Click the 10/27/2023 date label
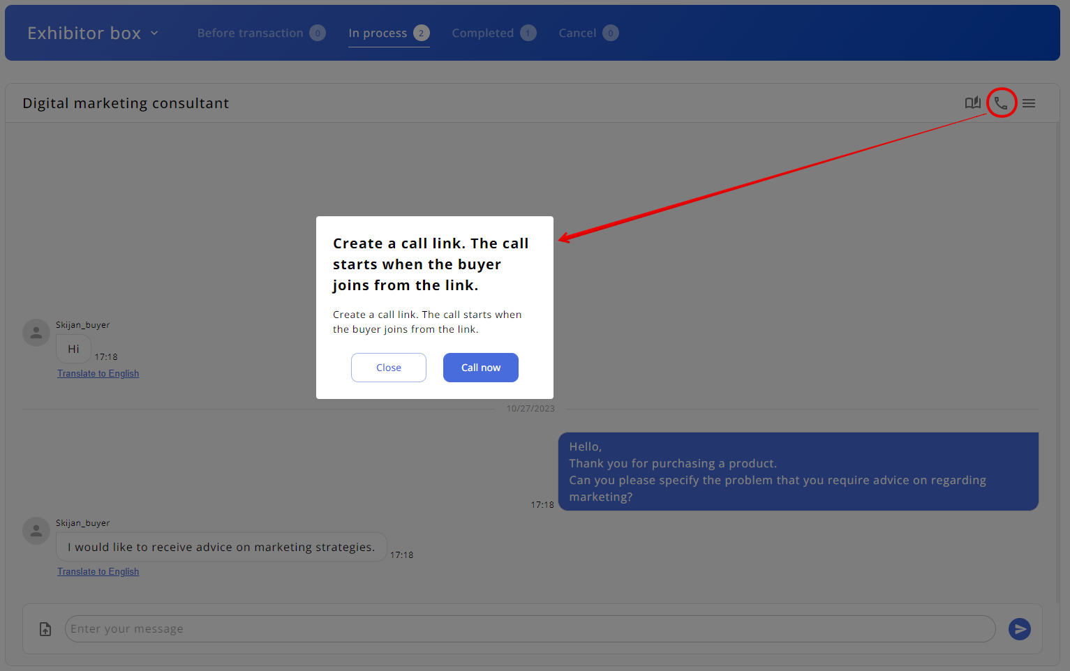The height and width of the screenshot is (671, 1070). click(530, 409)
